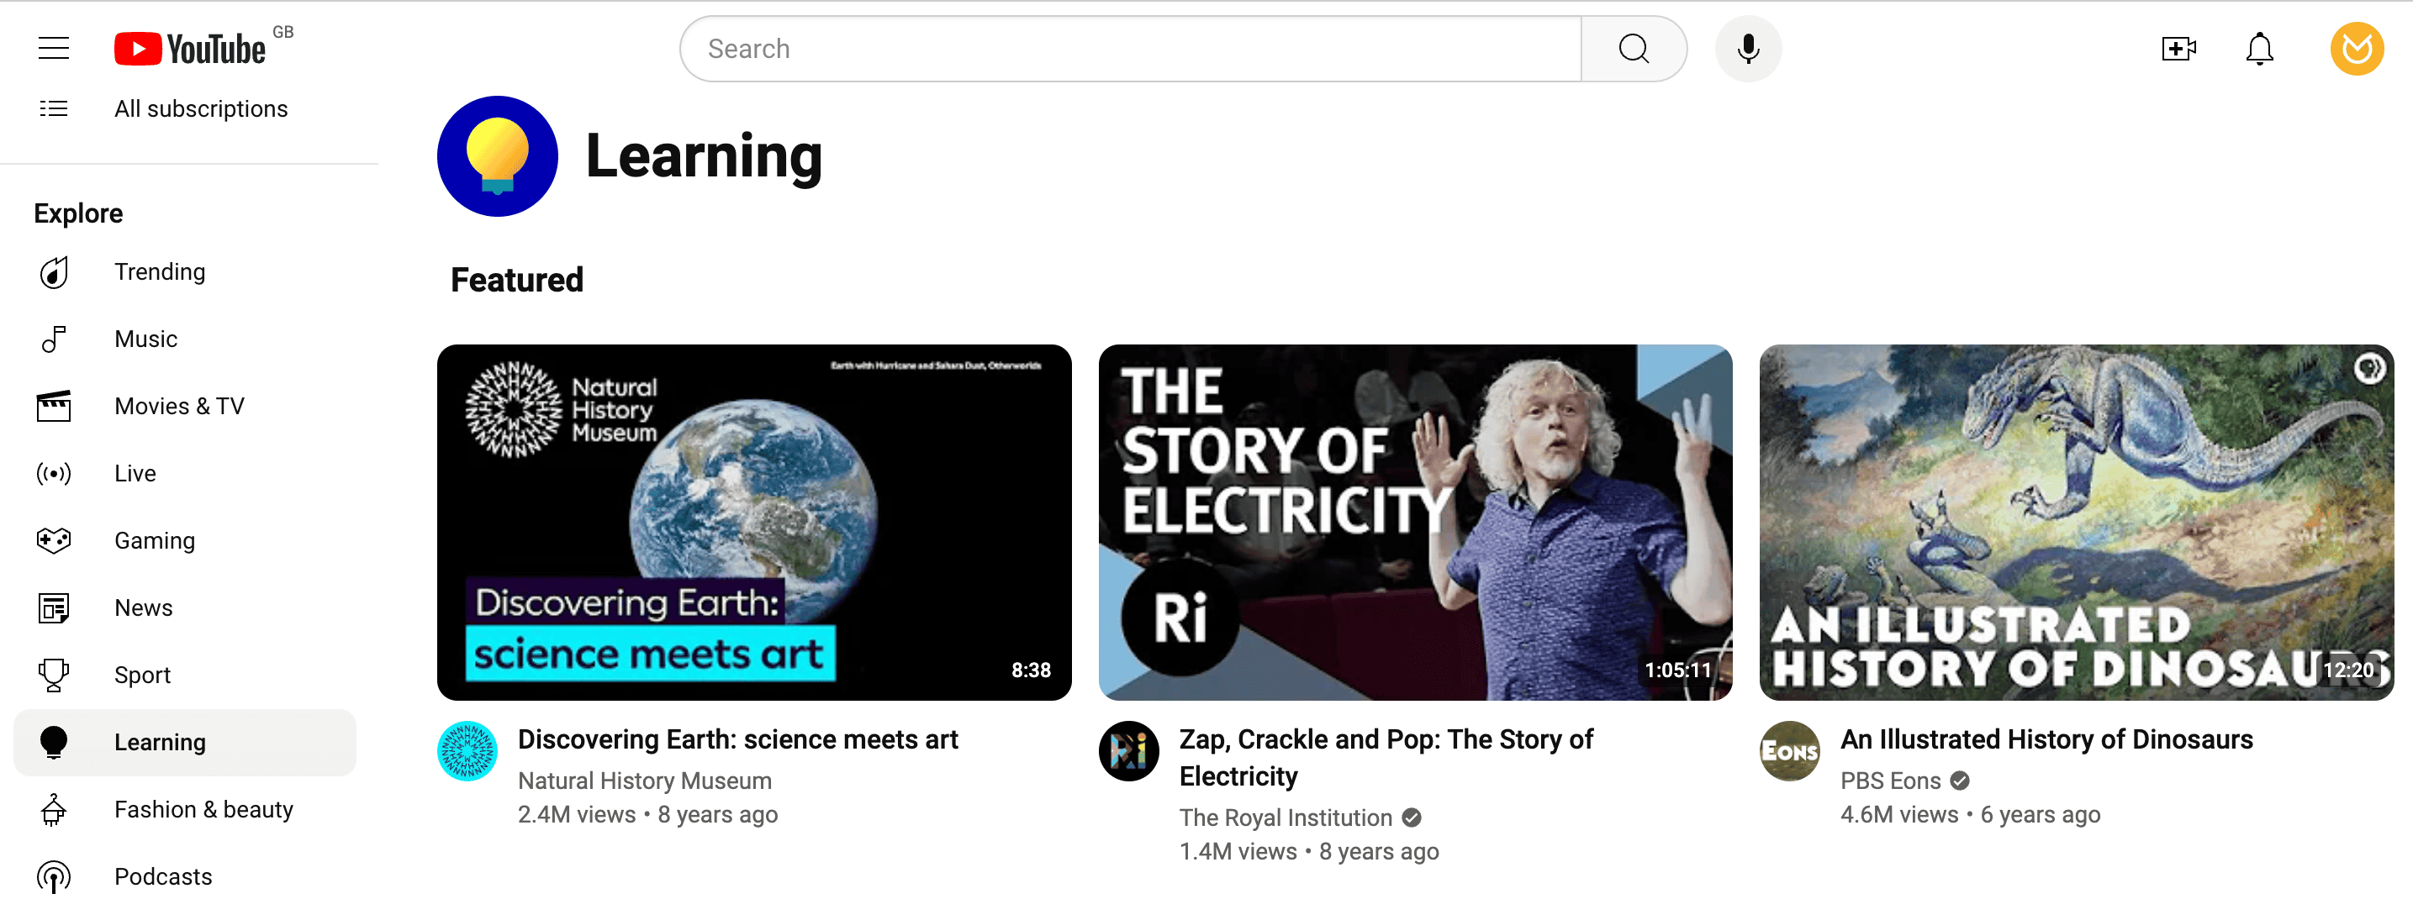Open Podcasts from the sidebar
This screenshot has width=2413, height=899.
click(163, 876)
